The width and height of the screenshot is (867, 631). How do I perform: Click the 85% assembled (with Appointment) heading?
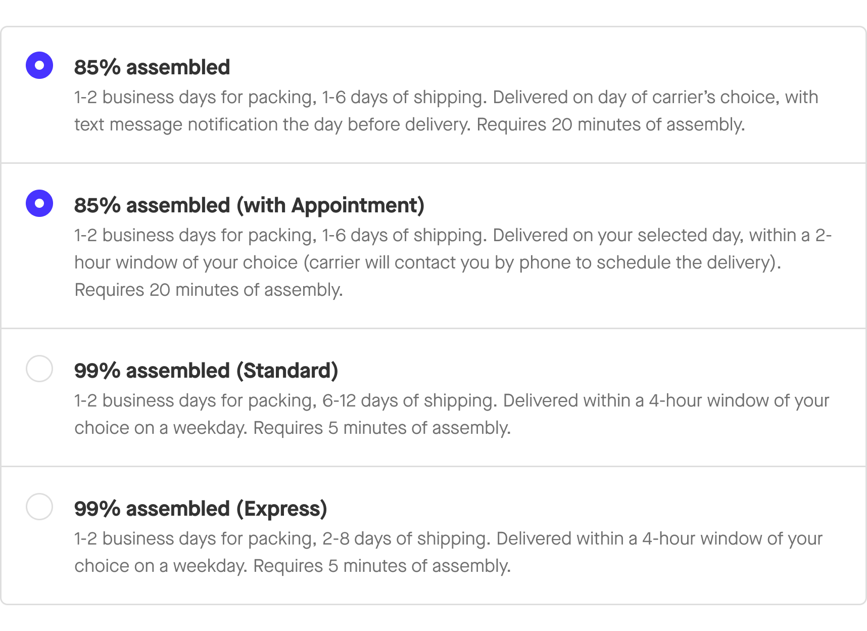[x=250, y=205]
